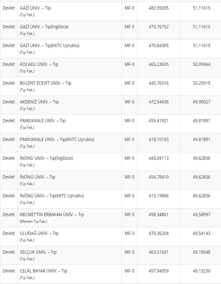Open the KOCAELİ ÜNİV. – Tıp row

(39, 64)
